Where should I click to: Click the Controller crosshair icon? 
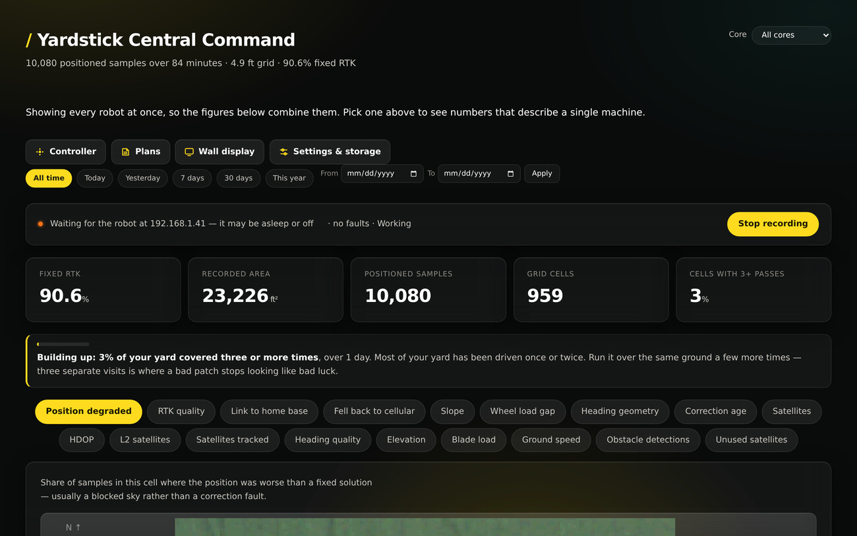(40, 152)
